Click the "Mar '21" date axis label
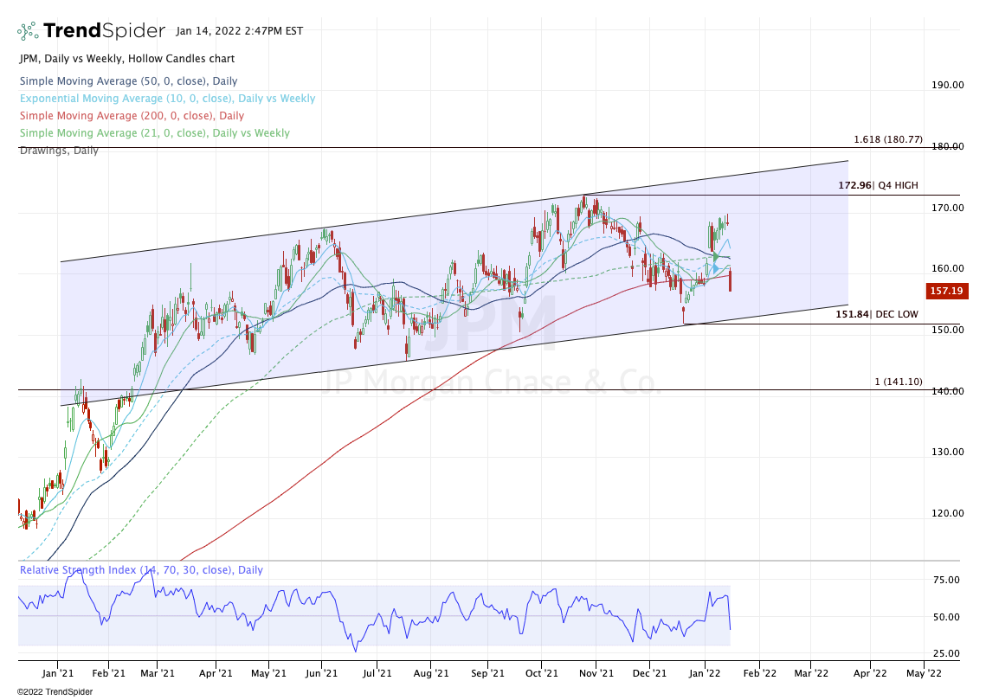986x700 pixels. pos(158,673)
